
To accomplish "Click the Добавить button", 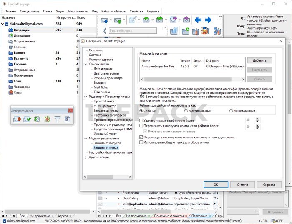I will [x=259, y=60].
